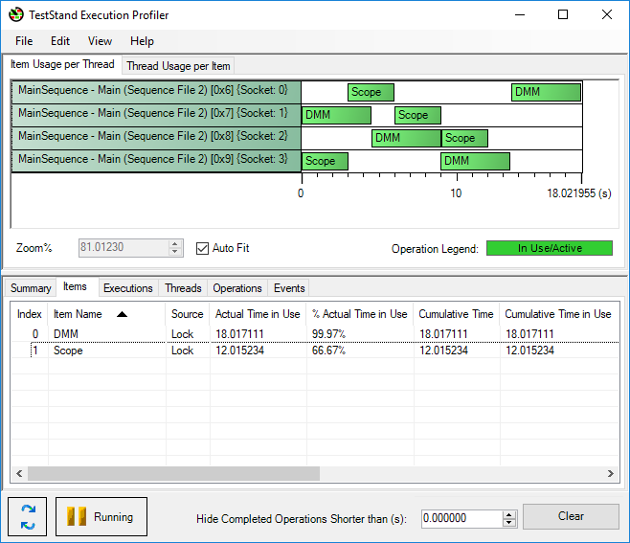
Task: Click the refresh arrows icon button
Action: click(28, 517)
